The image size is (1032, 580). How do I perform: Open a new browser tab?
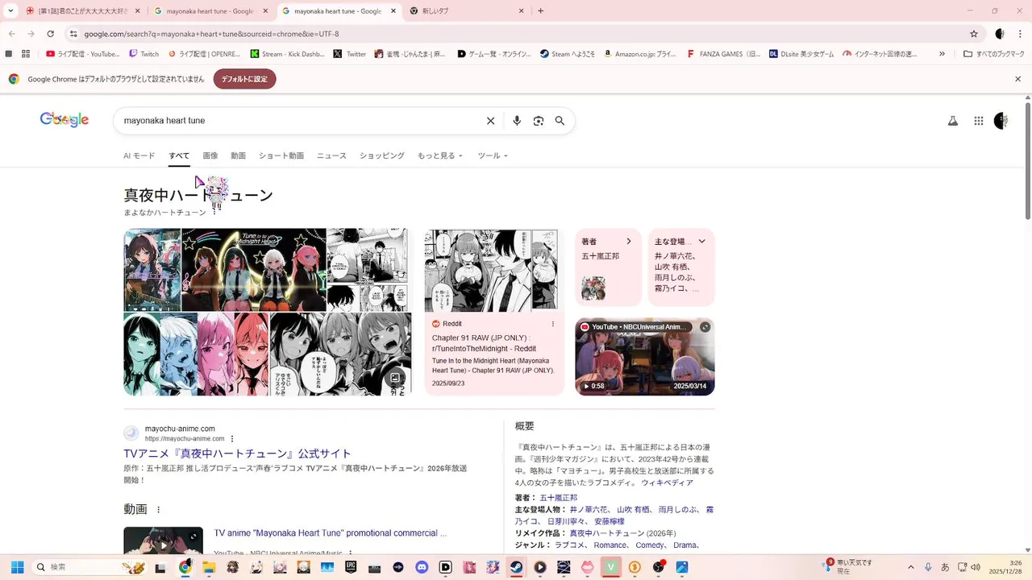click(540, 10)
